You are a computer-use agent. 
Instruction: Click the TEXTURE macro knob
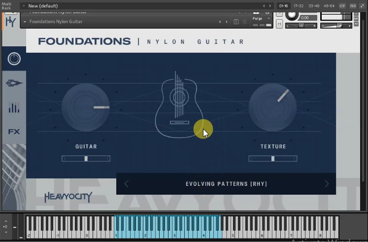272,107
